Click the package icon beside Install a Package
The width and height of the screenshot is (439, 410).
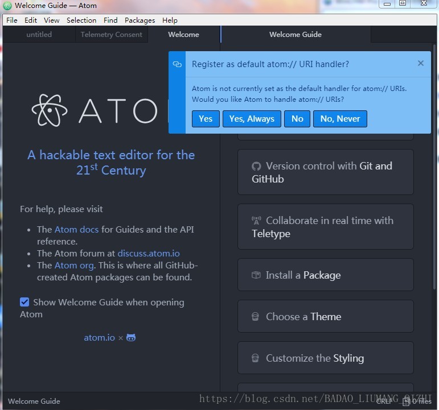pos(256,275)
